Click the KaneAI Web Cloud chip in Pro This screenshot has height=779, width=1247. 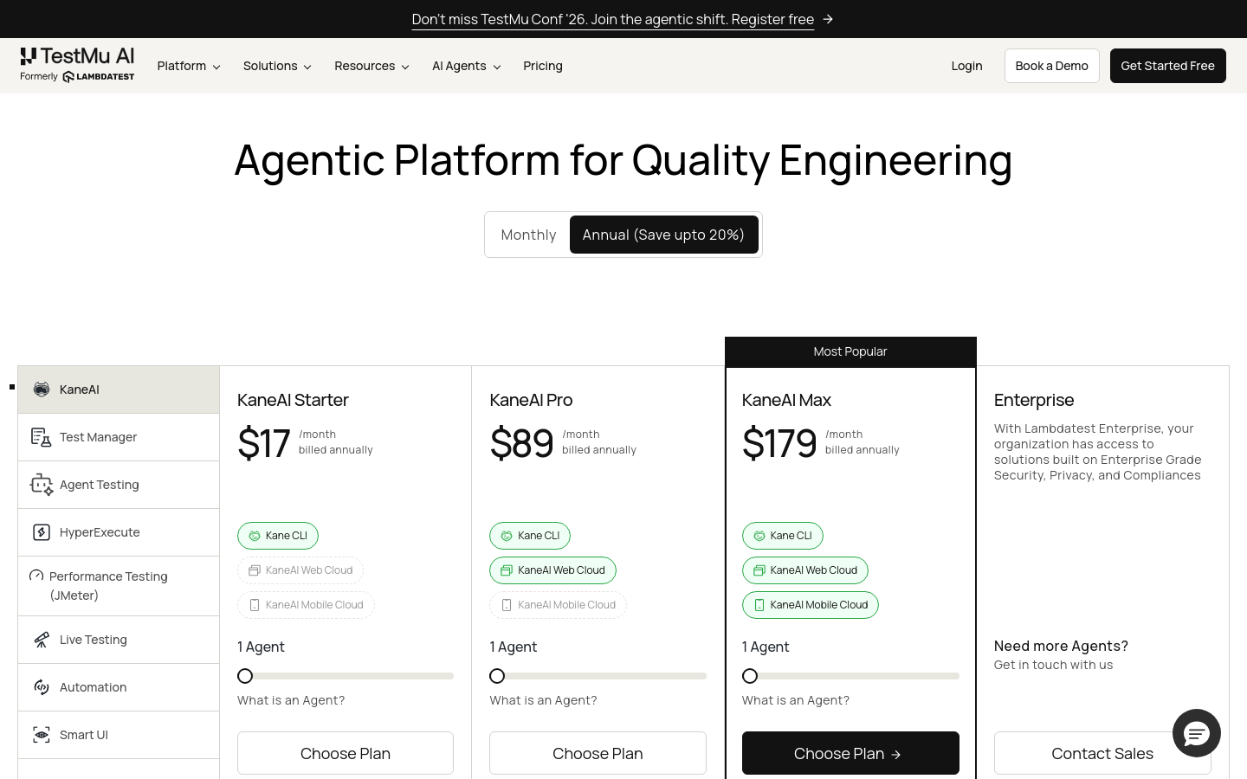tap(552, 570)
